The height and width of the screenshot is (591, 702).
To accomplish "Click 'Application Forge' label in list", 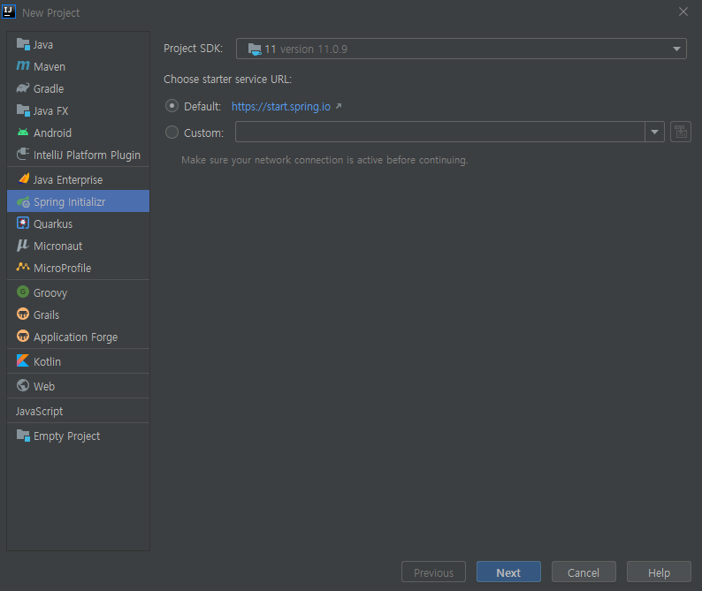I will pyautogui.click(x=76, y=337).
